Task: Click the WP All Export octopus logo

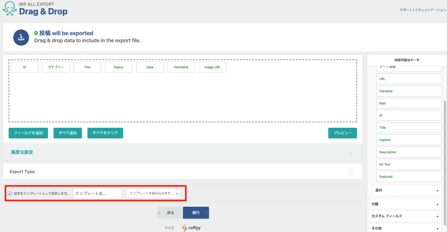Action: 10,9
